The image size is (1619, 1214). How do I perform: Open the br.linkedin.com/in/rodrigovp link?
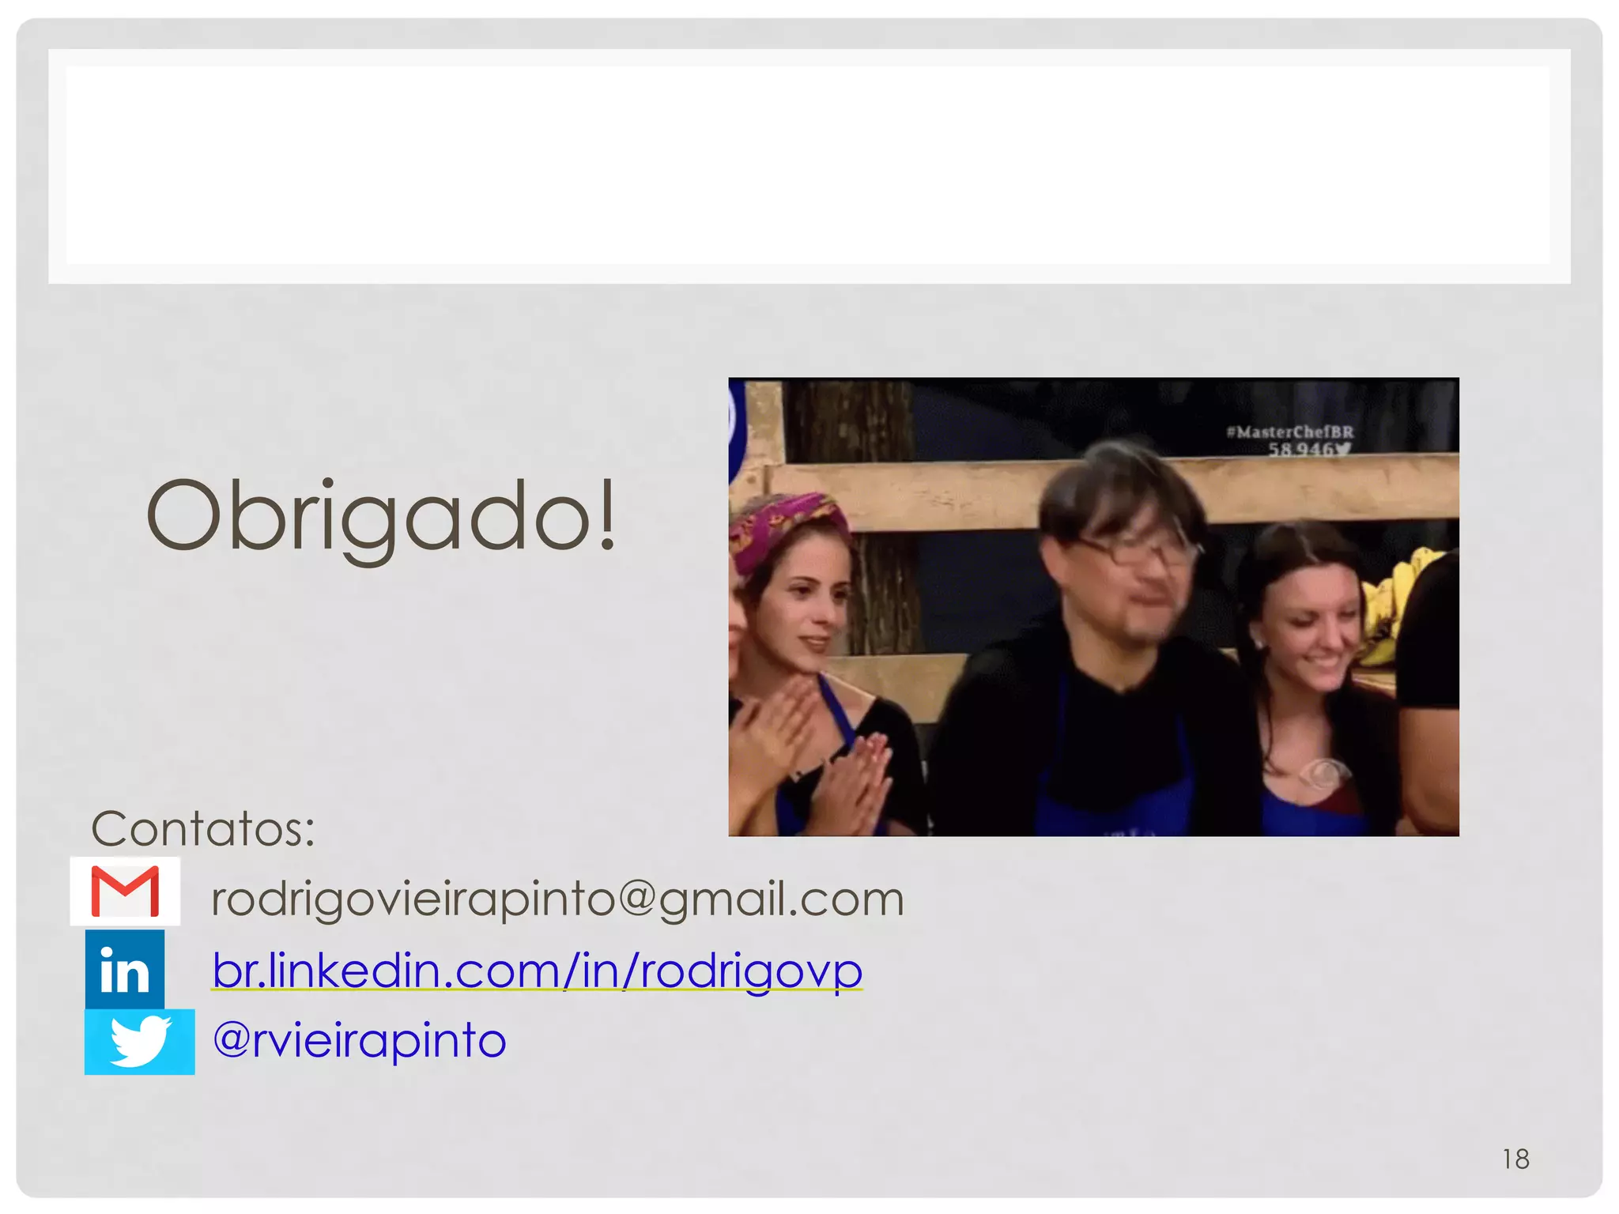(x=538, y=970)
